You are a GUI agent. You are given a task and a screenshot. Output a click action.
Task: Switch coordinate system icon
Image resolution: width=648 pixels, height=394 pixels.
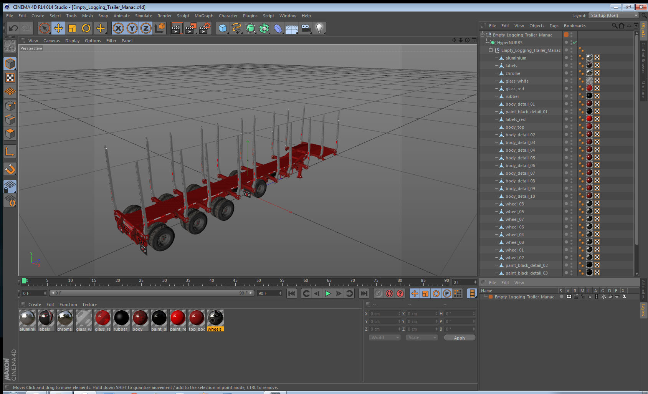160,28
